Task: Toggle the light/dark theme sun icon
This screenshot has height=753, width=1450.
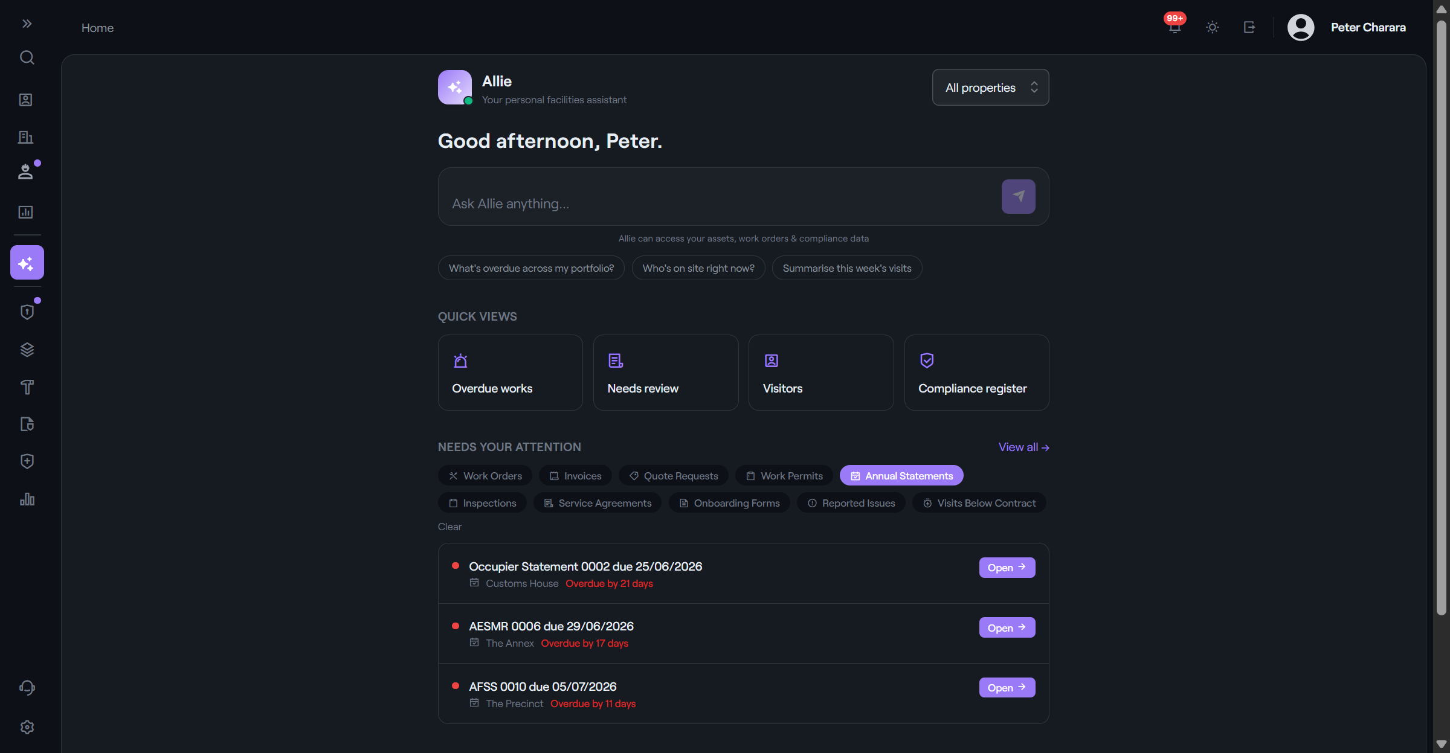Action: click(x=1212, y=27)
